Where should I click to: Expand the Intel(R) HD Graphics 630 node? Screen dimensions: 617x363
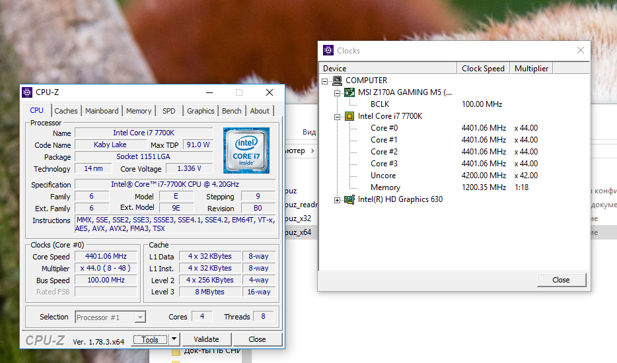coord(337,200)
